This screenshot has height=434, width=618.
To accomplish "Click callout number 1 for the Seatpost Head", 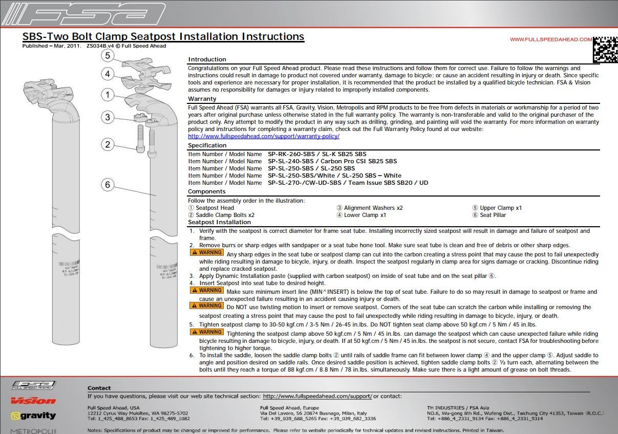I will tap(108, 95).
